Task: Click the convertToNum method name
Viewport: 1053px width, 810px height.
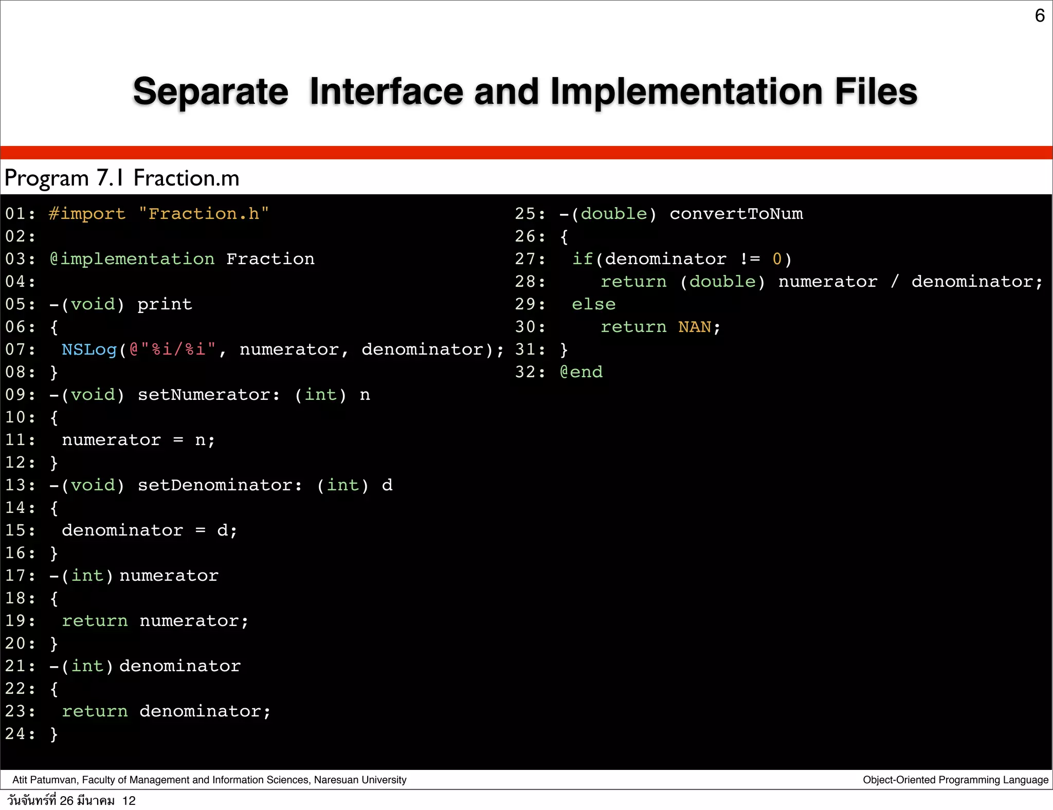Action: coord(736,214)
